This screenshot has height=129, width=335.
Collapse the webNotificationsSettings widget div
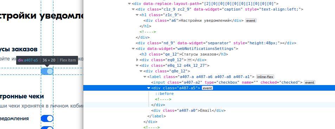pos(133,49)
